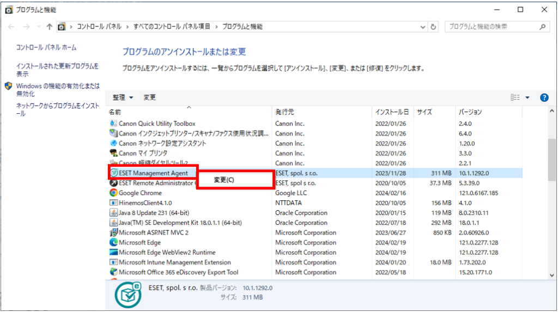
Task: Click the refresh button in address bar
Action: (433, 27)
